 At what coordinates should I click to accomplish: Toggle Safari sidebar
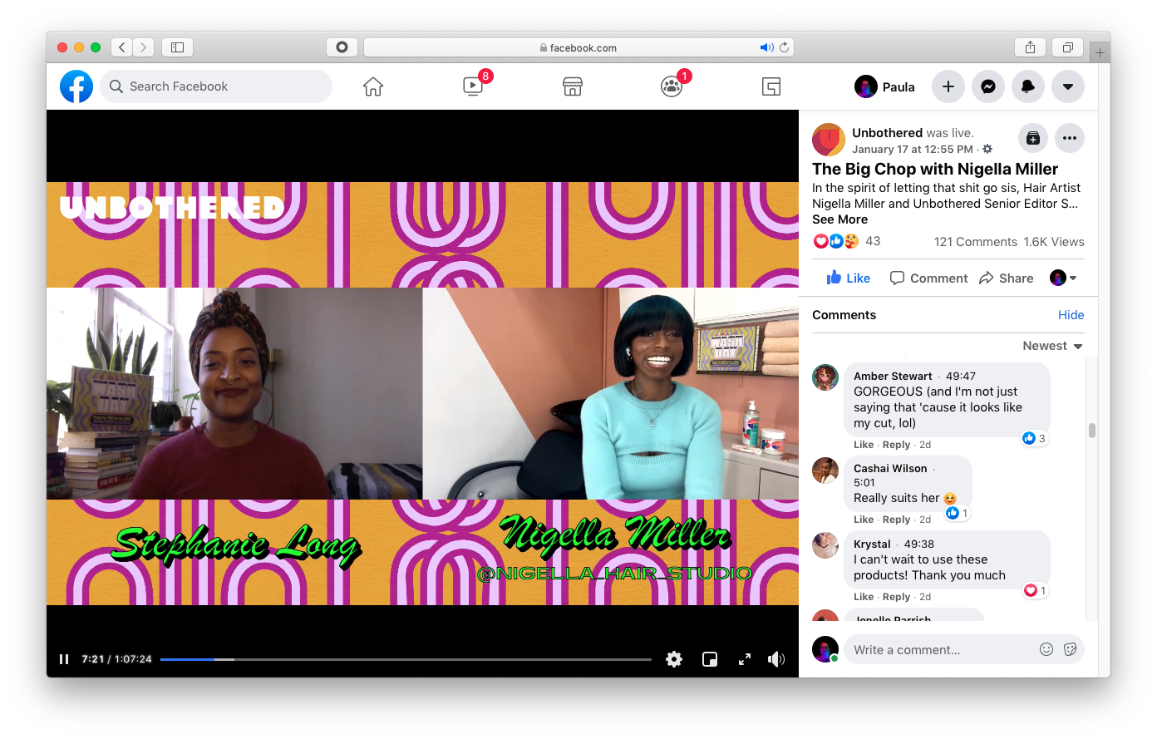(x=177, y=47)
